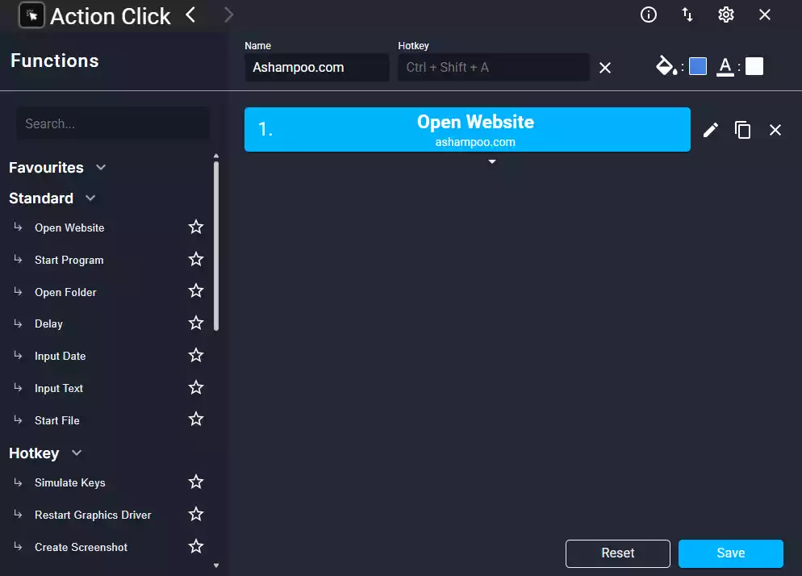Edit the Open Website step with pencil

711,130
